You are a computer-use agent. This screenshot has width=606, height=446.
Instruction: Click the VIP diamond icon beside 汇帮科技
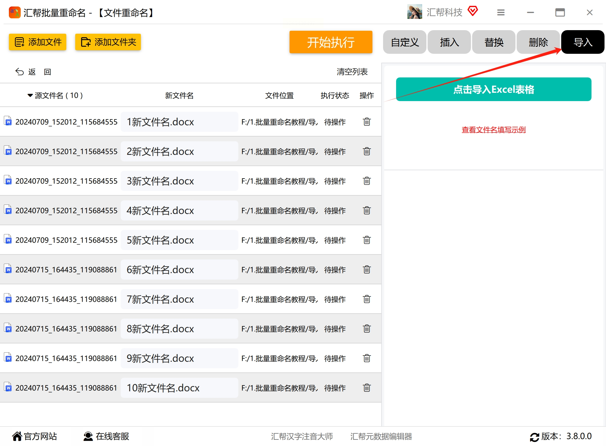[x=472, y=12]
